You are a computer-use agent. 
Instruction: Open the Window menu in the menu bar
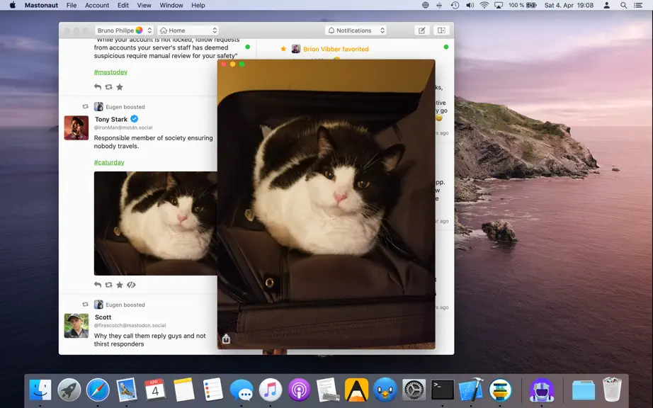click(171, 6)
